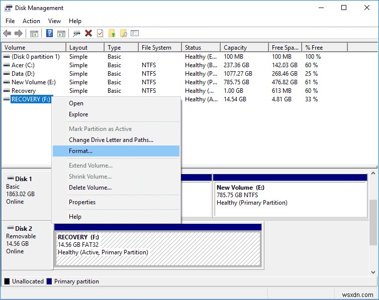This screenshot has height=300, width=379.
Task: Choose Format... from the context menu
Action: [80, 151]
